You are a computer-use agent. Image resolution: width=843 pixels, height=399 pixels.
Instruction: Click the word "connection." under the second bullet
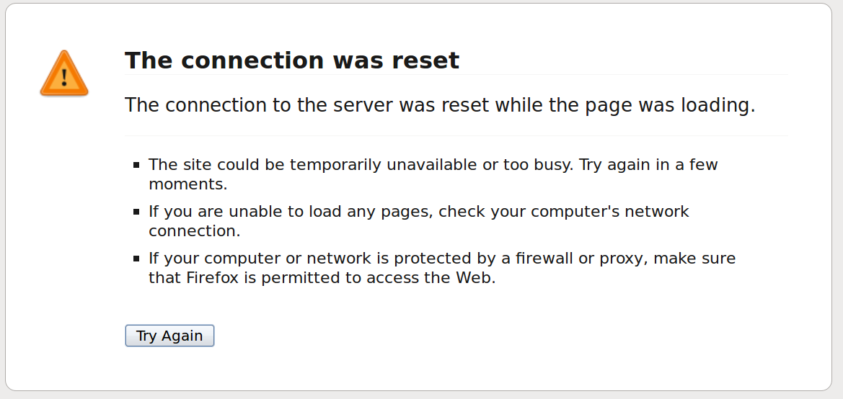[195, 231]
